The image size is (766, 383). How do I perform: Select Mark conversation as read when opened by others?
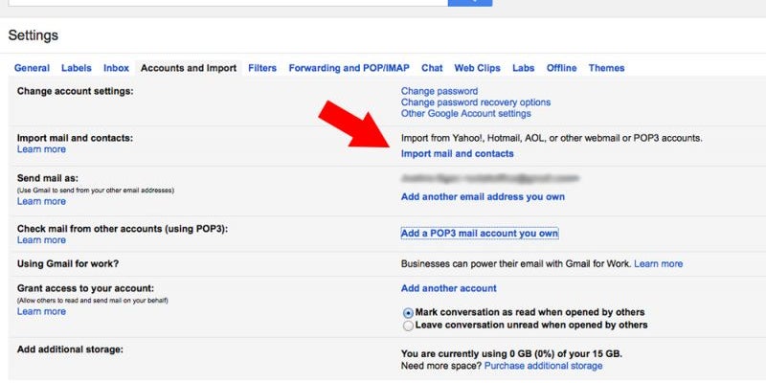point(408,313)
